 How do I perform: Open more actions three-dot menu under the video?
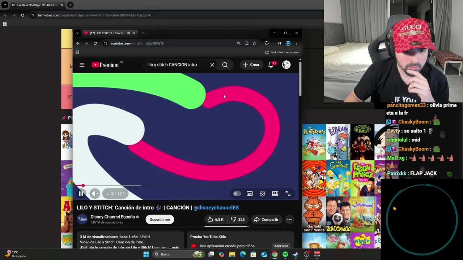[289, 220]
